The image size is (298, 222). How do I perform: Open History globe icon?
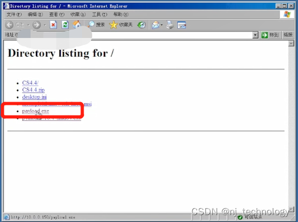141,25
